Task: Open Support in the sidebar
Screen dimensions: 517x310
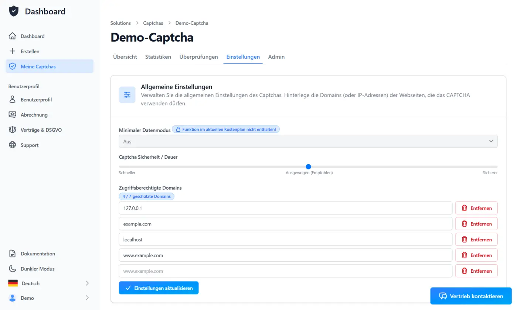Action: pyautogui.click(x=50, y=145)
